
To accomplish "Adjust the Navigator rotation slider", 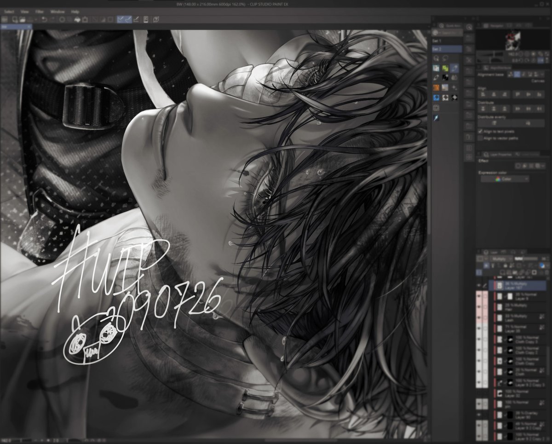I will pos(490,60).
